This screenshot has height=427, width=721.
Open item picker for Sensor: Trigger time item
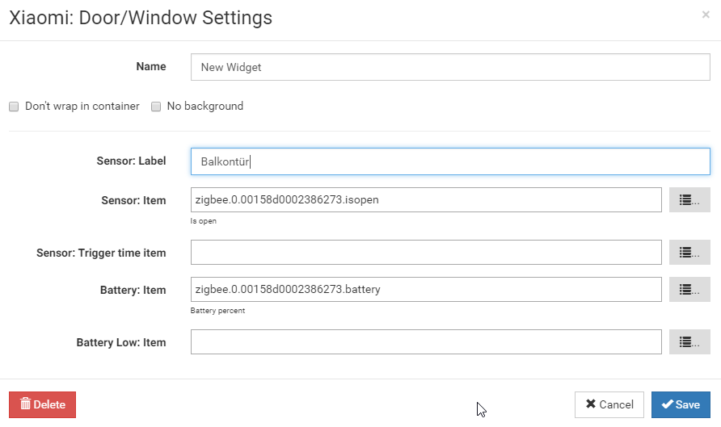689,253
